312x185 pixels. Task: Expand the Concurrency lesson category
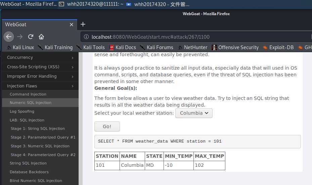(x=40, y=58)
